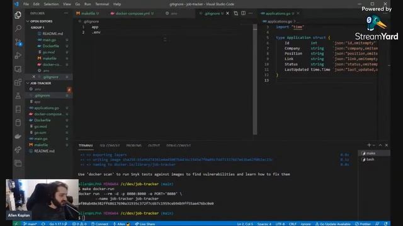Open Explorer more actions ellipsis

pyautogui.click(x=66, y=13)
